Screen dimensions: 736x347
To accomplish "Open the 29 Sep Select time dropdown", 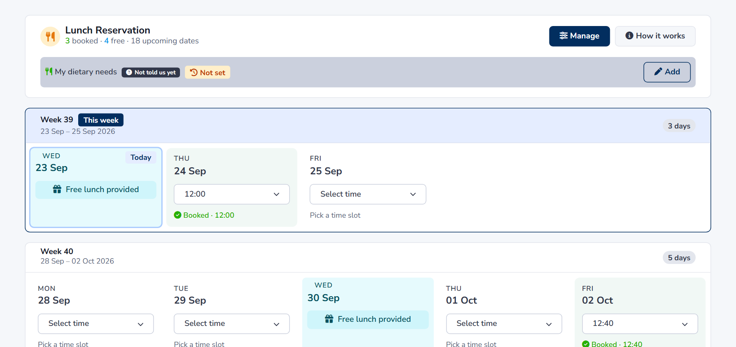I will (x=232, y=323).
